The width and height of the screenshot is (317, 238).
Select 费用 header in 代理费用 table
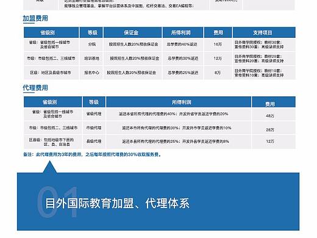(274, 102)
